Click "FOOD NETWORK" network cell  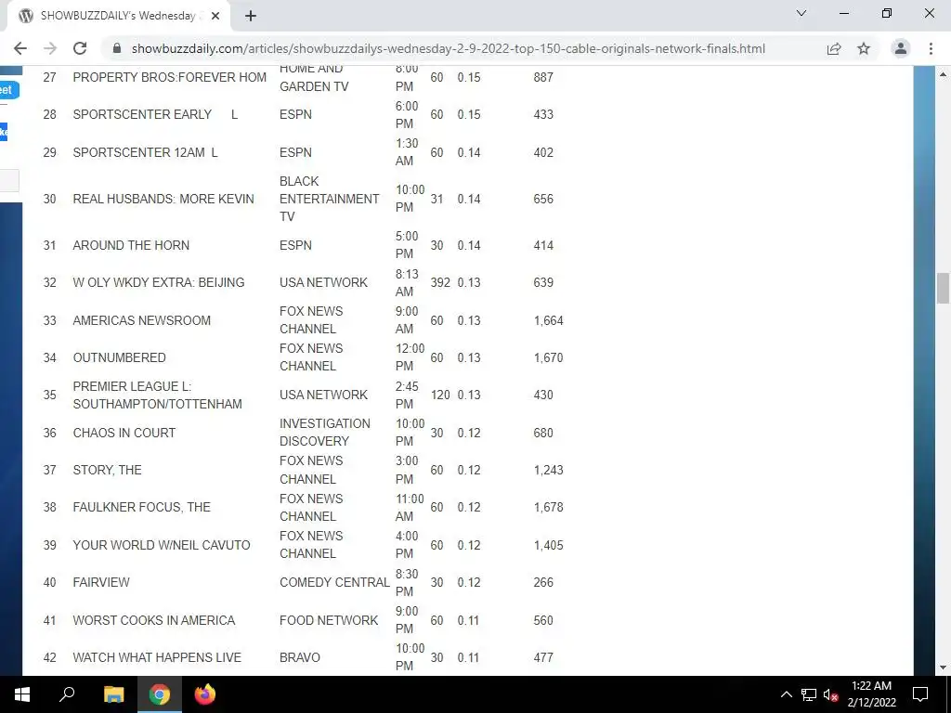pos(328,620)
